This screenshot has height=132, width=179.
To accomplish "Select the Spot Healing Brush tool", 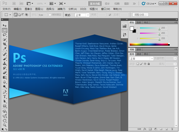I will (x=5, y=54).
